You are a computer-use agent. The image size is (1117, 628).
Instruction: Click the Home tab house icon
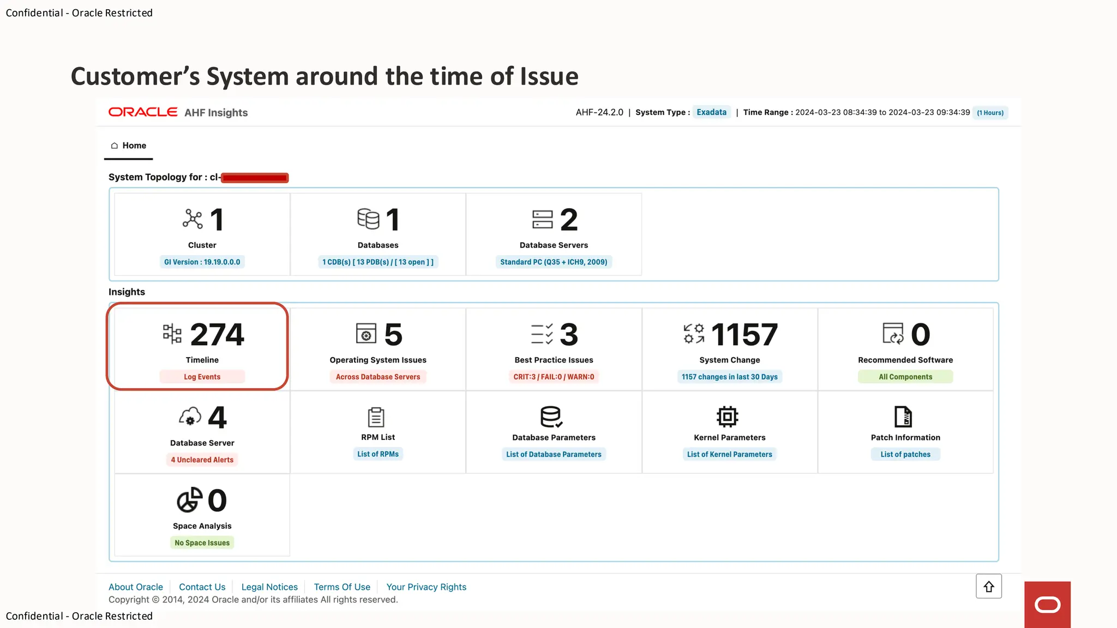click(x=115, y=146)
